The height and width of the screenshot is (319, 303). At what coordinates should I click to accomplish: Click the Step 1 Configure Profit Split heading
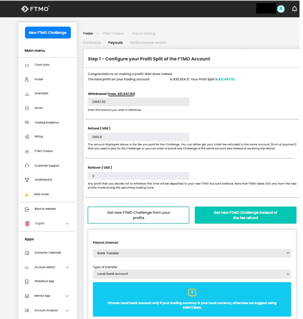149,59
